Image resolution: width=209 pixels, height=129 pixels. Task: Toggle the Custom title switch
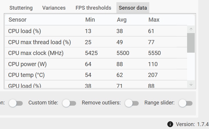click(69, 103)
